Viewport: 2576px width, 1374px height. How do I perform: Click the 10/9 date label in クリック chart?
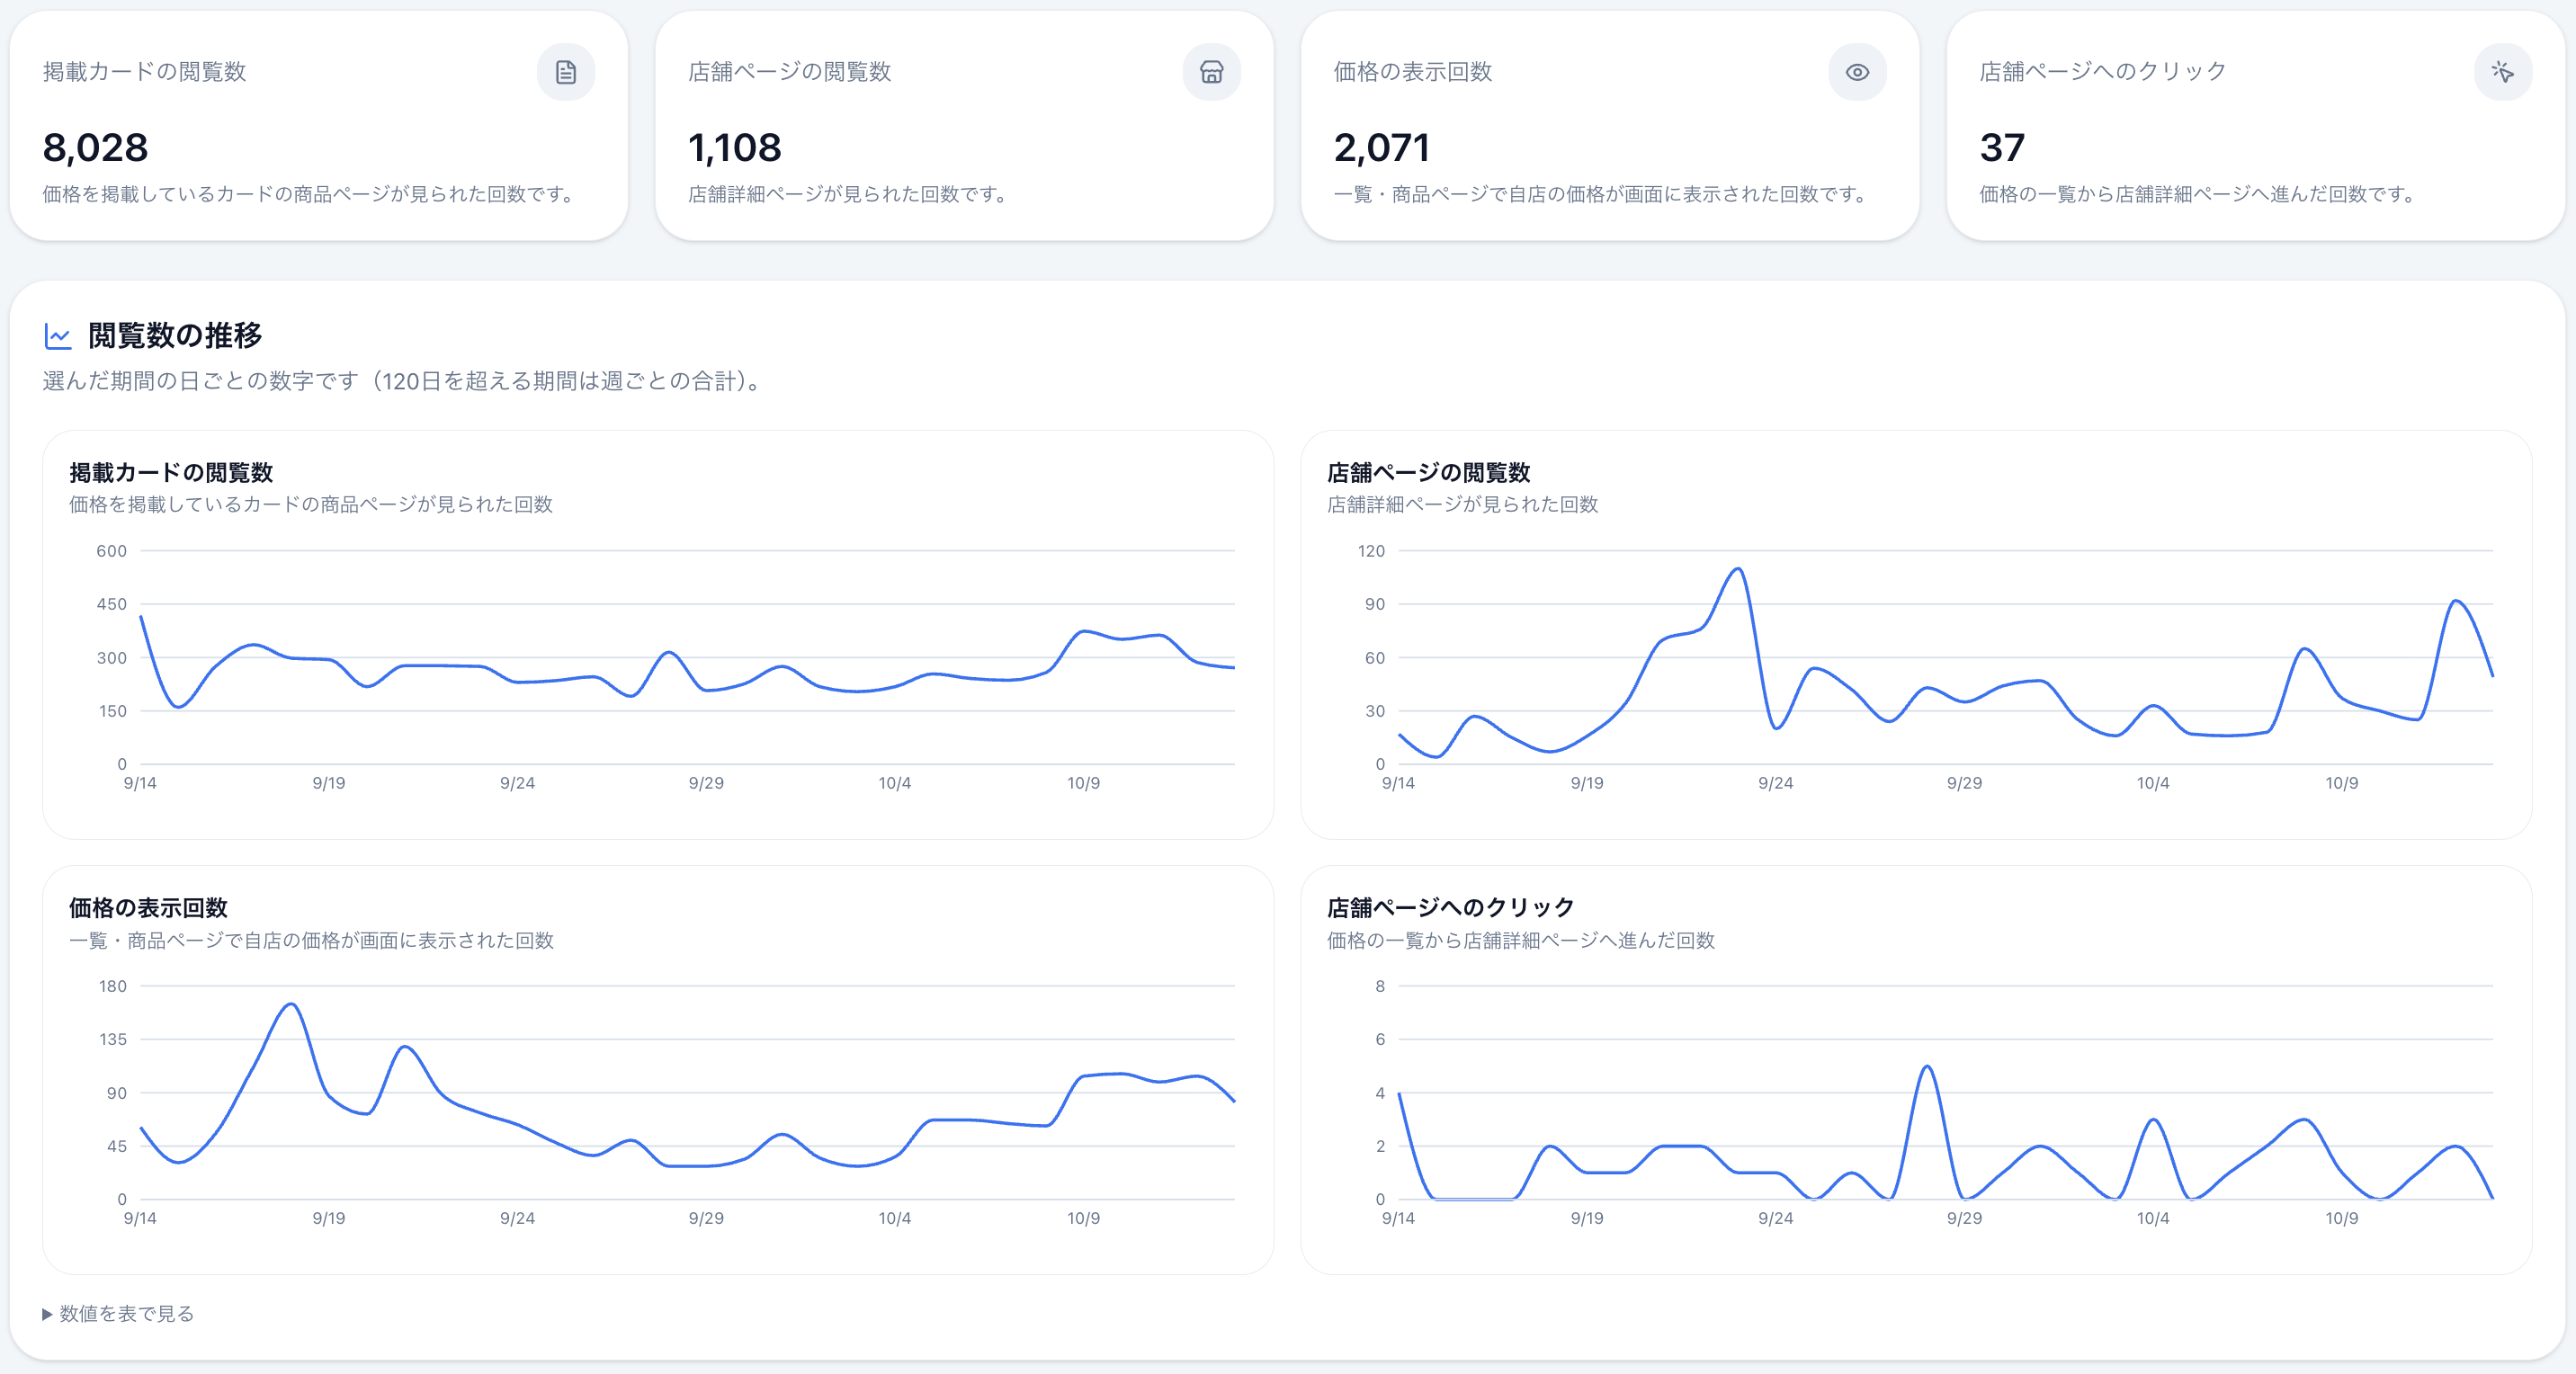tap(2342, 1218)
